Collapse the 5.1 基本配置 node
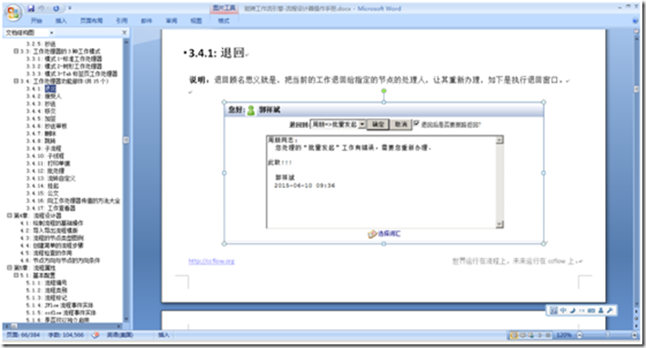Viewport: 646px width, 348px height. pyautogui.click(x=16, y=275)
